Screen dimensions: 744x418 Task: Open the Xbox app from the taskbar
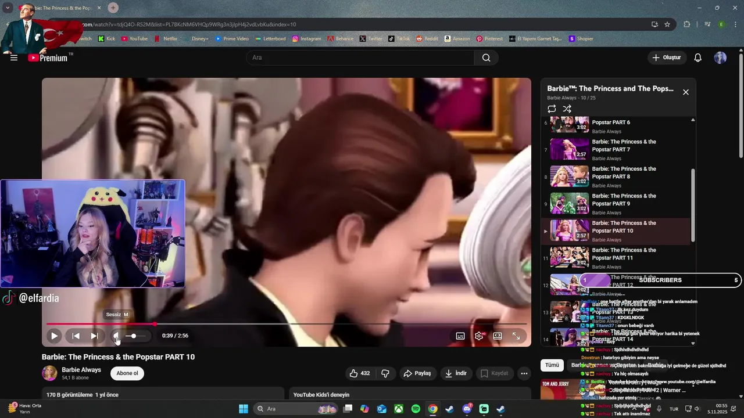pos(399,409)
